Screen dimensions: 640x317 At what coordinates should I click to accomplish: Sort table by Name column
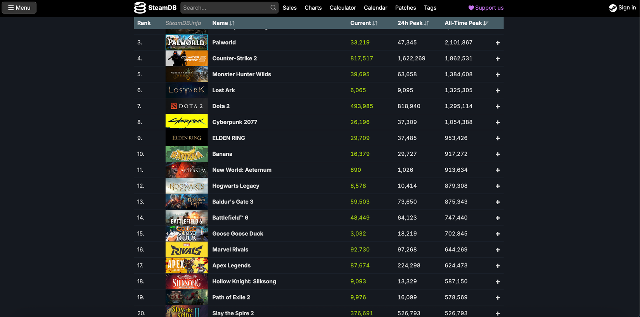pyautogui.click(x=223, y=23)
